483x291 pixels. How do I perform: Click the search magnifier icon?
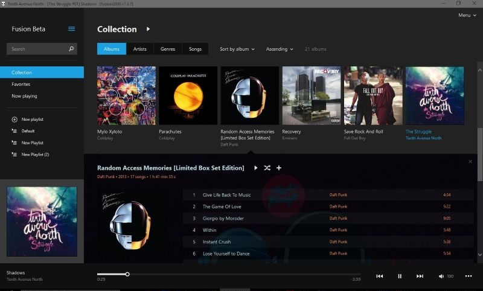pos(71,49)
